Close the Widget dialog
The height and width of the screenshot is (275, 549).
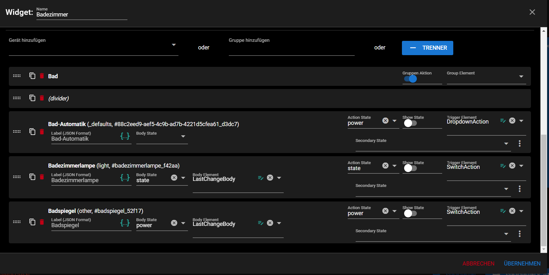pos(532,12)
